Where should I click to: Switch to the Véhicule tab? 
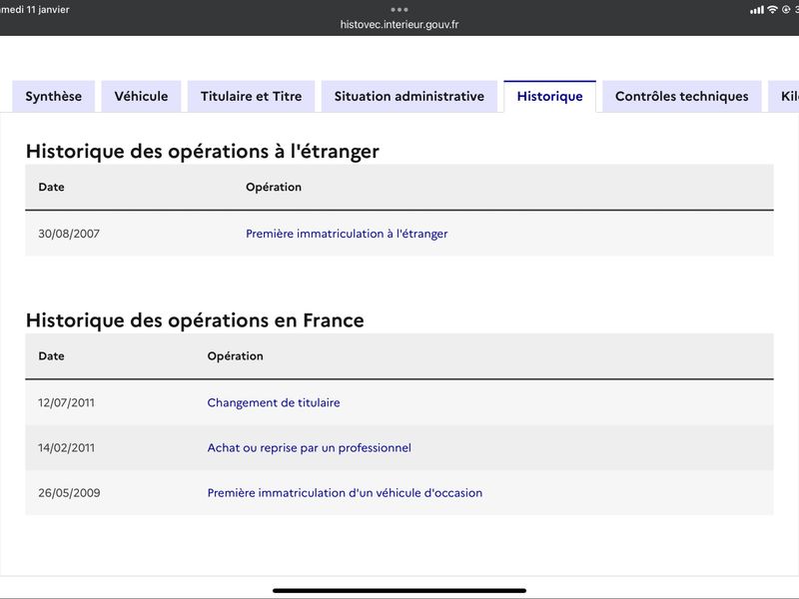(x=141, y=96)
